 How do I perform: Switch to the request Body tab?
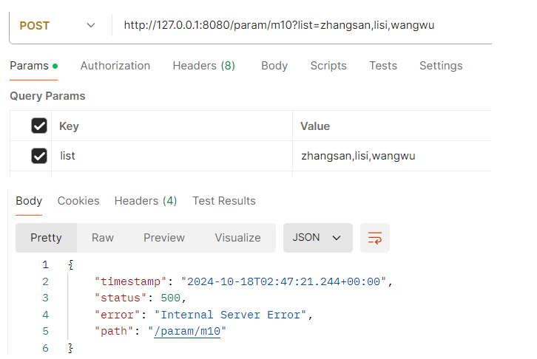274,66
